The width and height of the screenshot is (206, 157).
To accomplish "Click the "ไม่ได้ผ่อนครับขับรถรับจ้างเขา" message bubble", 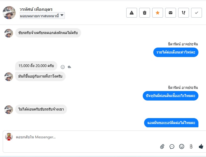I will pyautogui.click(x=41, y=109).
